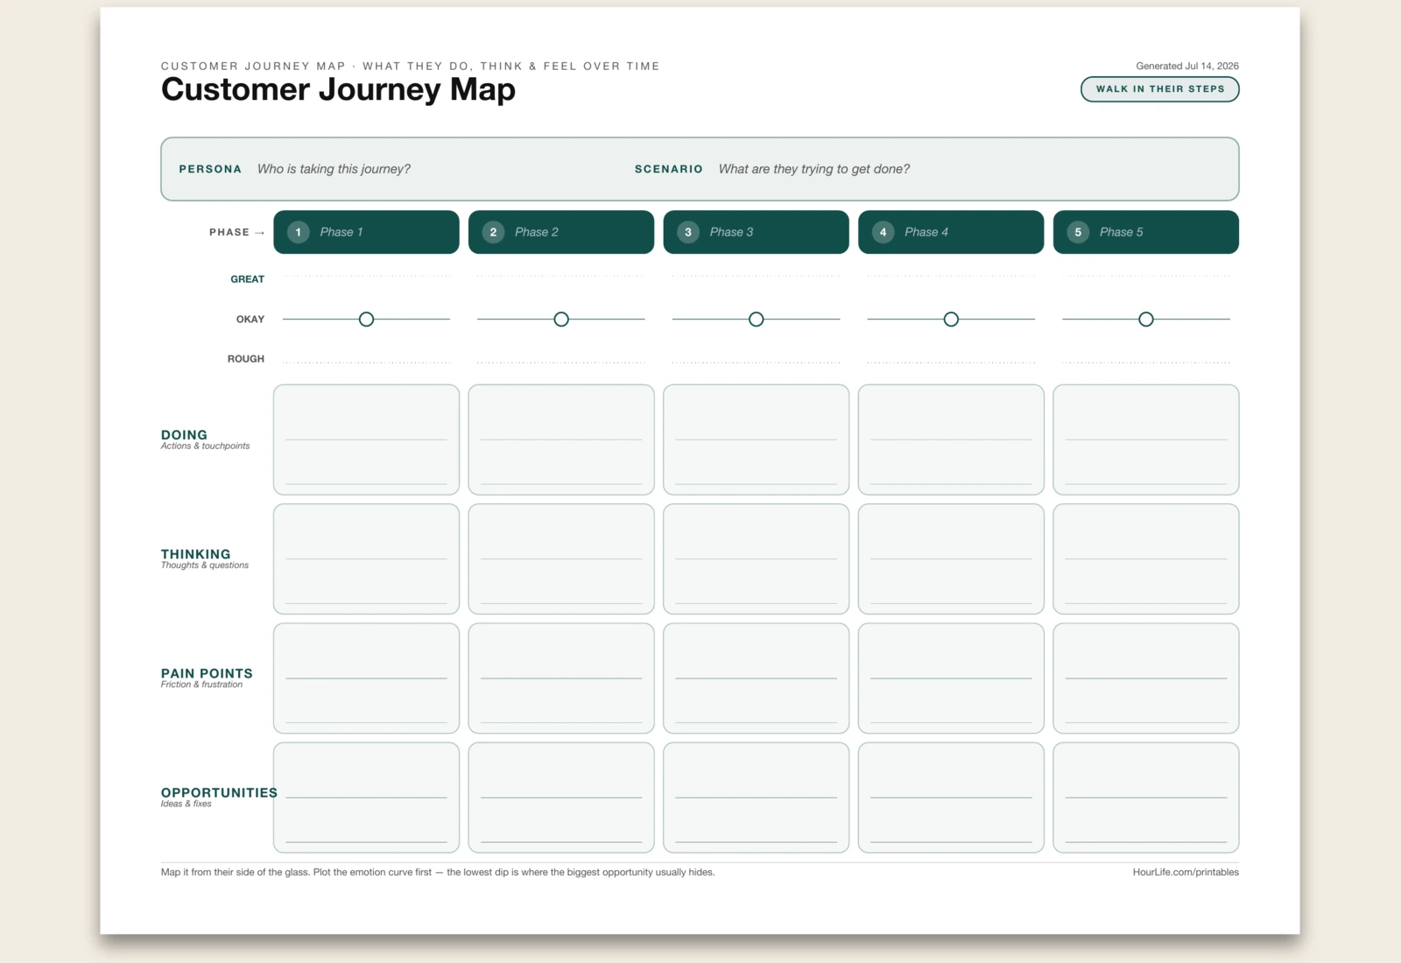Click the Doing box under Phase 4
Viewport: 1401px width, 963px height.
tap(951, 439)
